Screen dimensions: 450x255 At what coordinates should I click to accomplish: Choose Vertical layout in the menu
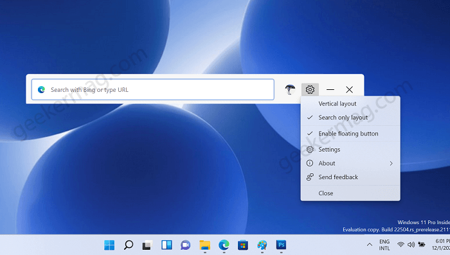[x=350, y=103]
